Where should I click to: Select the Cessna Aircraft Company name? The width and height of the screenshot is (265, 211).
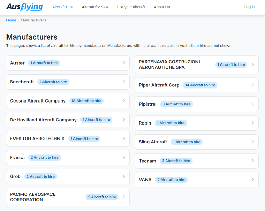(x=38, y=101)
